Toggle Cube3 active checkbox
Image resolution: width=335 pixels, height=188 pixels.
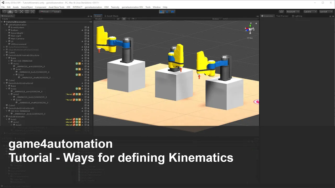[85, 105]
